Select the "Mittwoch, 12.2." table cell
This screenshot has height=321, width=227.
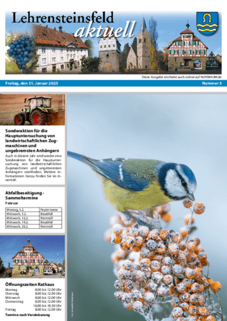point(23,218)
